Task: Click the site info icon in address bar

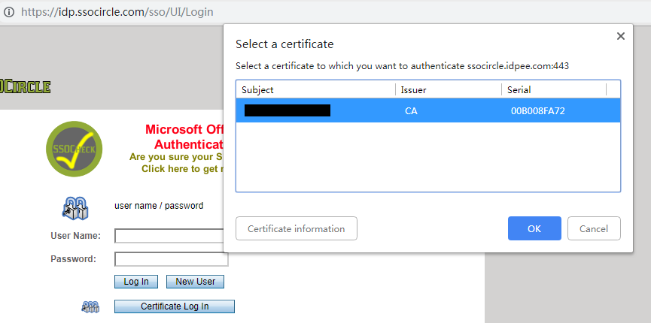Action: point(9,11)
